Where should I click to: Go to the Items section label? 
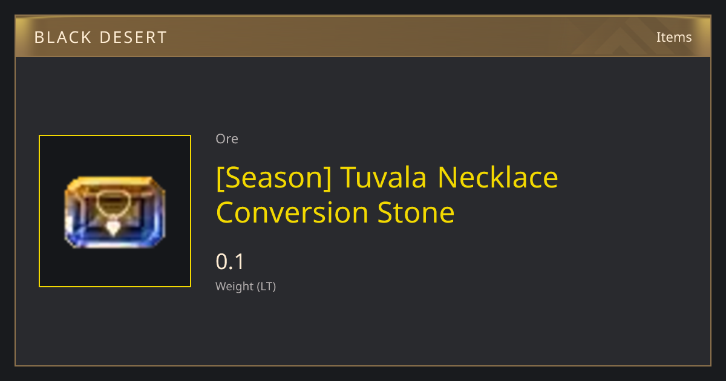click(674, 37)
